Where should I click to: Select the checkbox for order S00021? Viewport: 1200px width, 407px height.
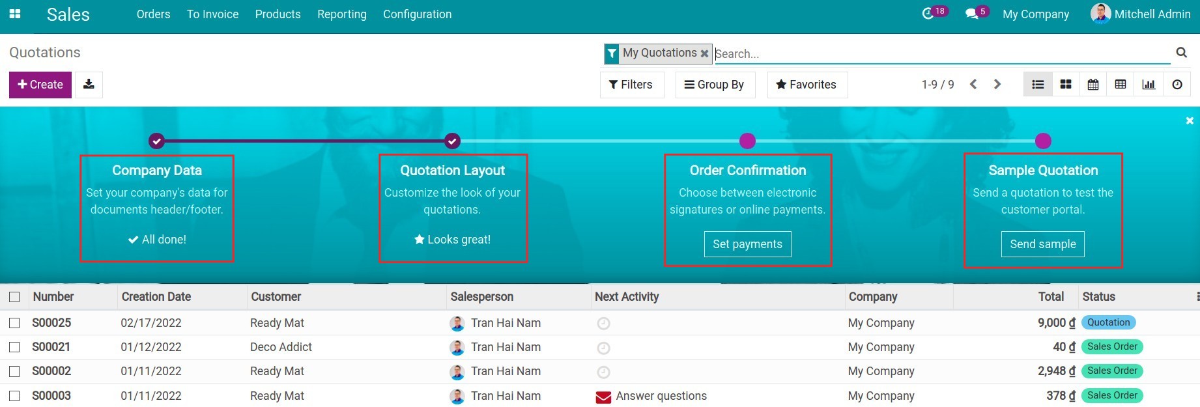click(14, 347)
